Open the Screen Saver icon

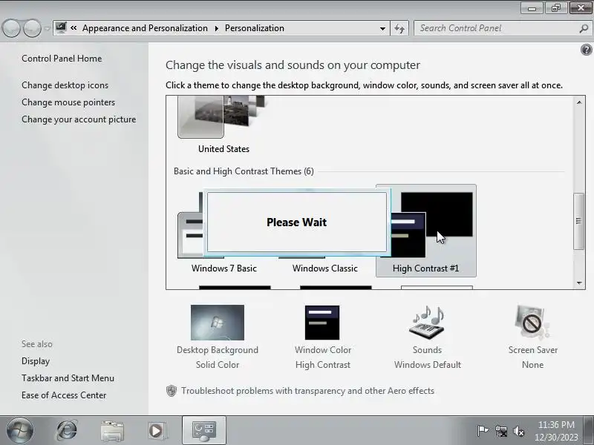(x=532, y=323)
